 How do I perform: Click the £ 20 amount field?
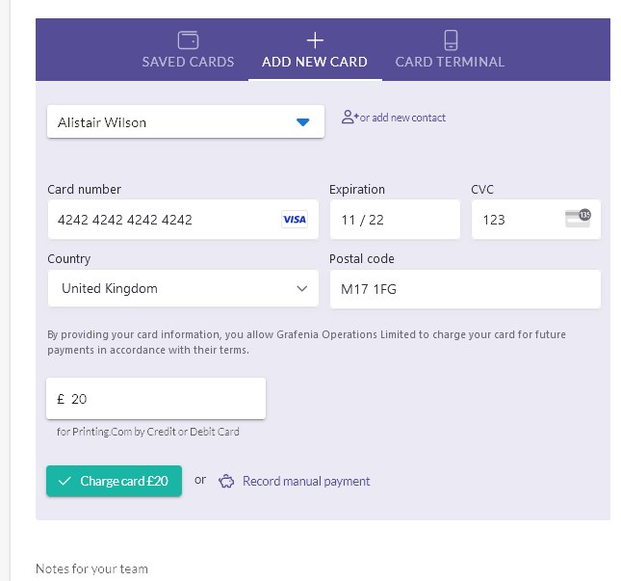pyautogui.click(x=156, y=398)
